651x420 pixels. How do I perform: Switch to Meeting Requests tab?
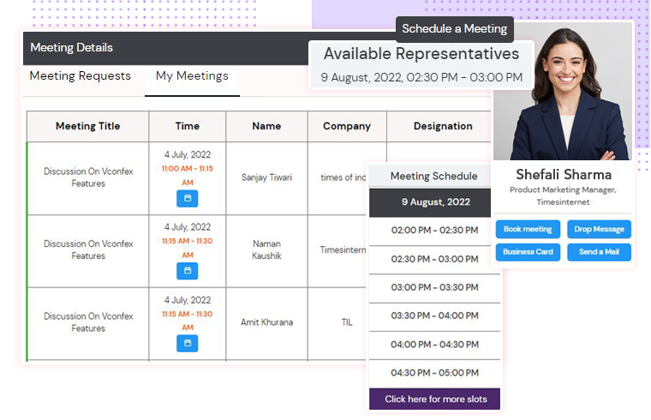click(81, 76)
